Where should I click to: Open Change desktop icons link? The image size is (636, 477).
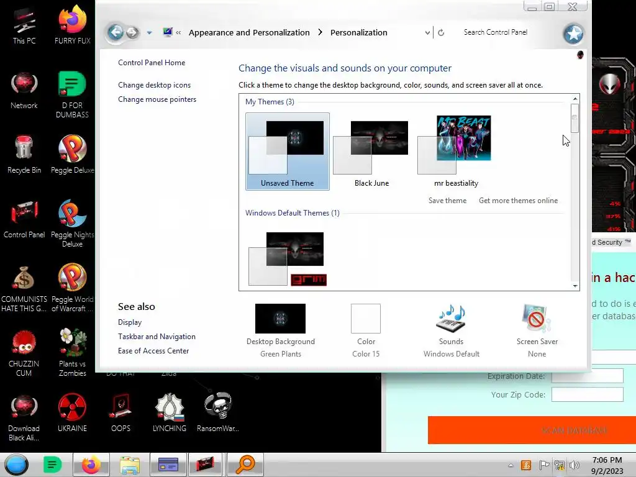(154, 84)
